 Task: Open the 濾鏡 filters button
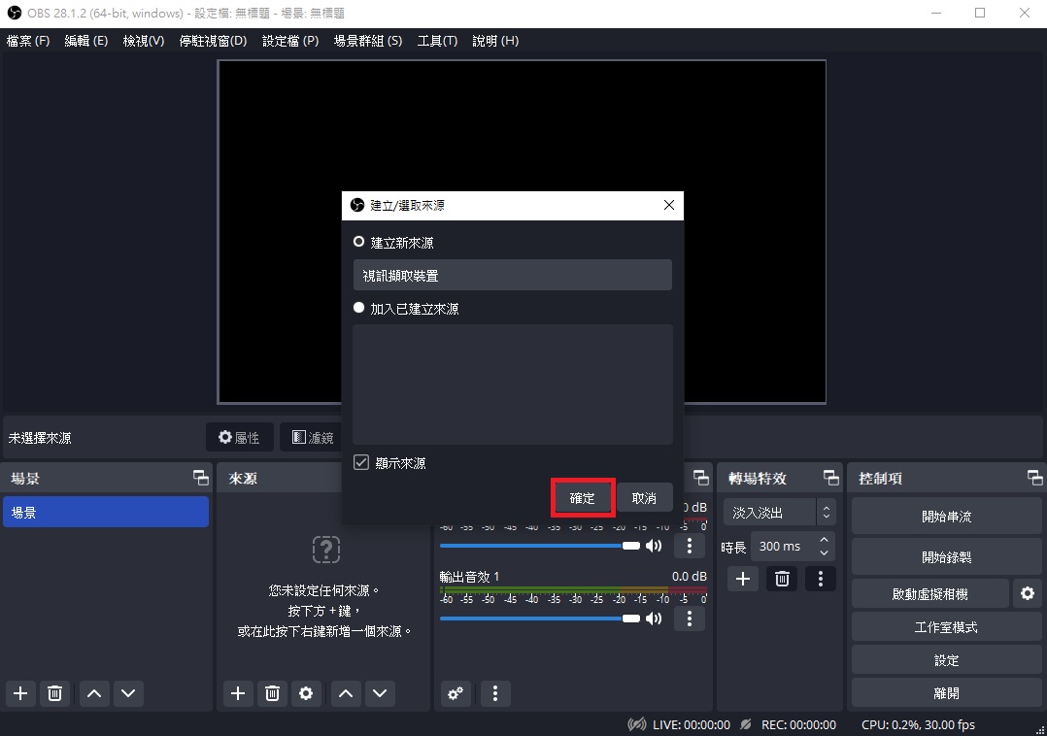click(313, 437)
